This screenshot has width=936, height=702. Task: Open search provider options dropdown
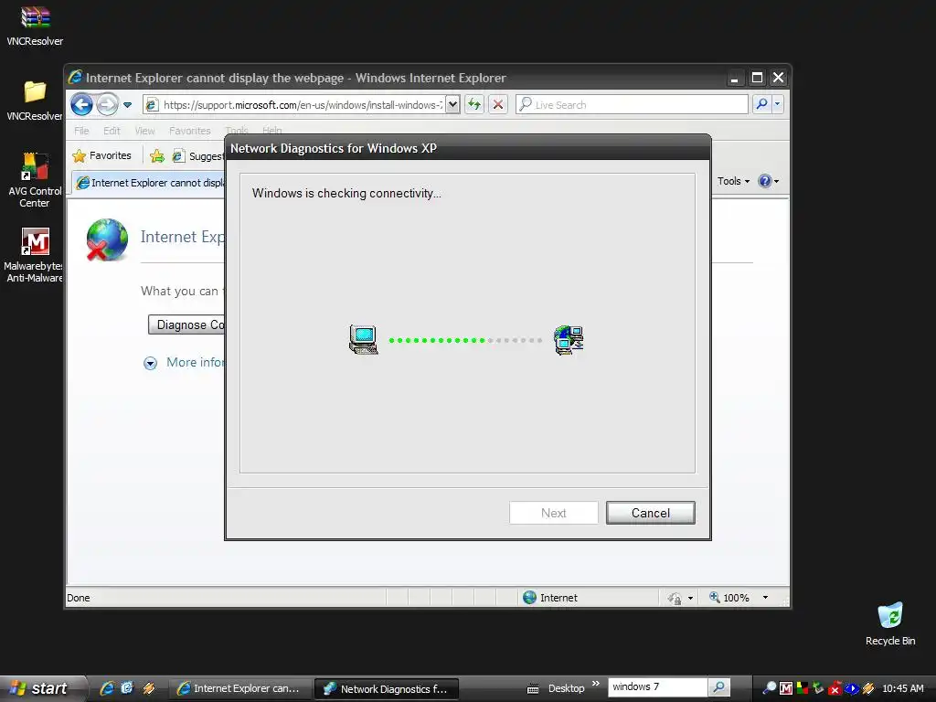(x=777, y=104)
